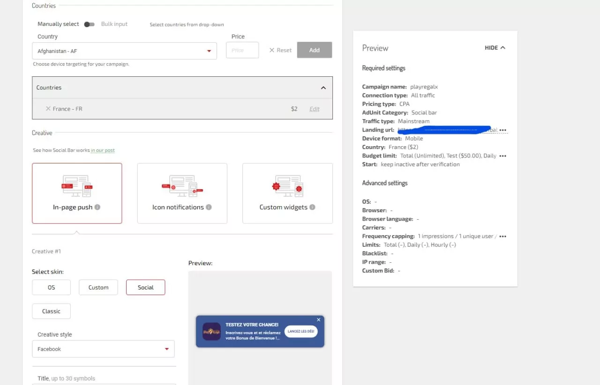The height and width of the screenshot is (385, 600).
Task: Click the In-page push info icon
Action: (97, 207)
